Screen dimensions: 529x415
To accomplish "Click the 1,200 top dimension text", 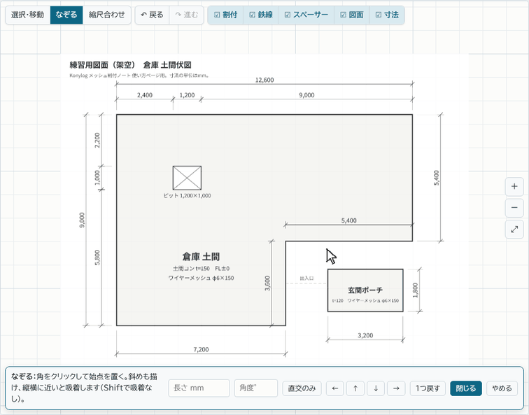I will [187, 95].
